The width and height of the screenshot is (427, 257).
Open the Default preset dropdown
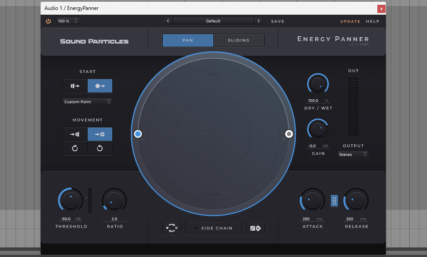tap(213, 21)
